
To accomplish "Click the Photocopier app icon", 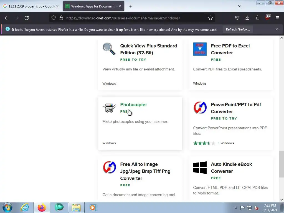I will tap(109, 108).
